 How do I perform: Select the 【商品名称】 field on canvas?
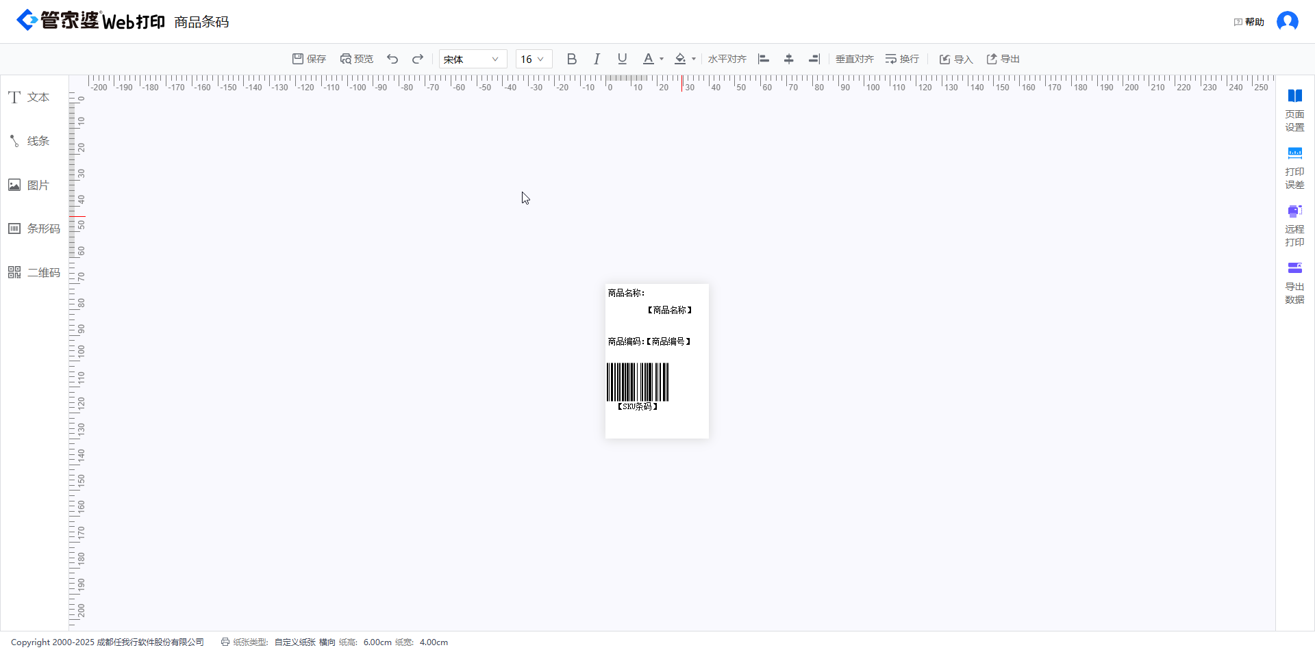point(670,310)
